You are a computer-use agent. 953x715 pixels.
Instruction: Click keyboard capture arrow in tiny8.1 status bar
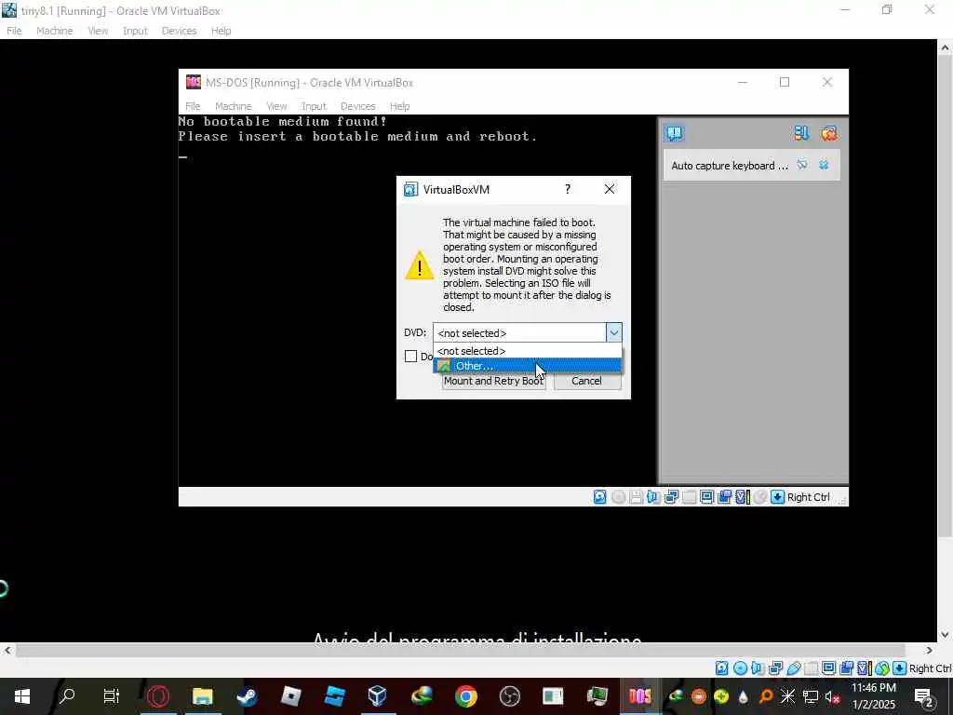coord(900,668)
